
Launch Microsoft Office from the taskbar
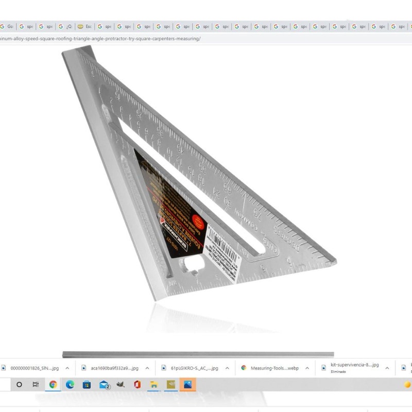[137, 384]
